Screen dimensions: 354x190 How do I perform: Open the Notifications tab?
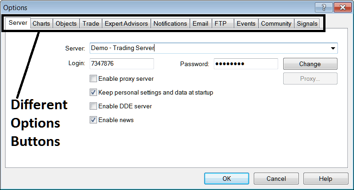tap(170, 23)
